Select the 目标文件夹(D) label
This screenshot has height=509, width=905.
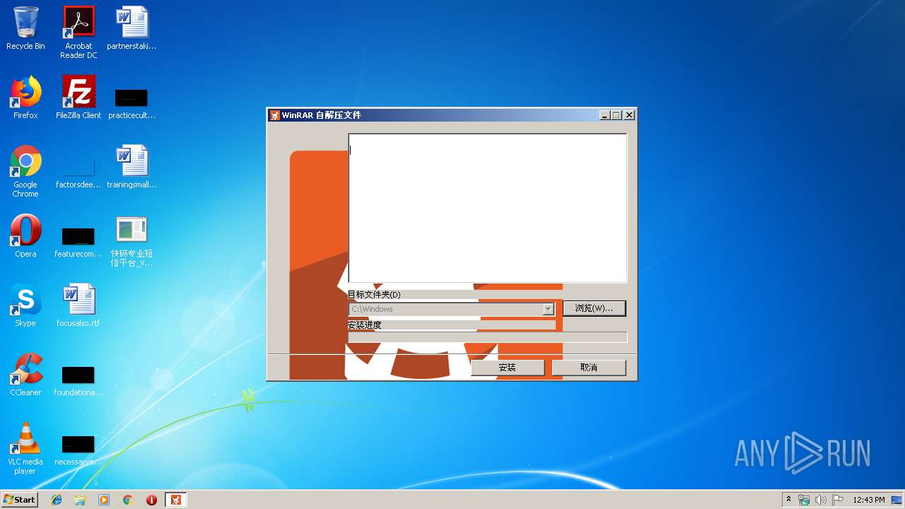(x=374, y=295)
